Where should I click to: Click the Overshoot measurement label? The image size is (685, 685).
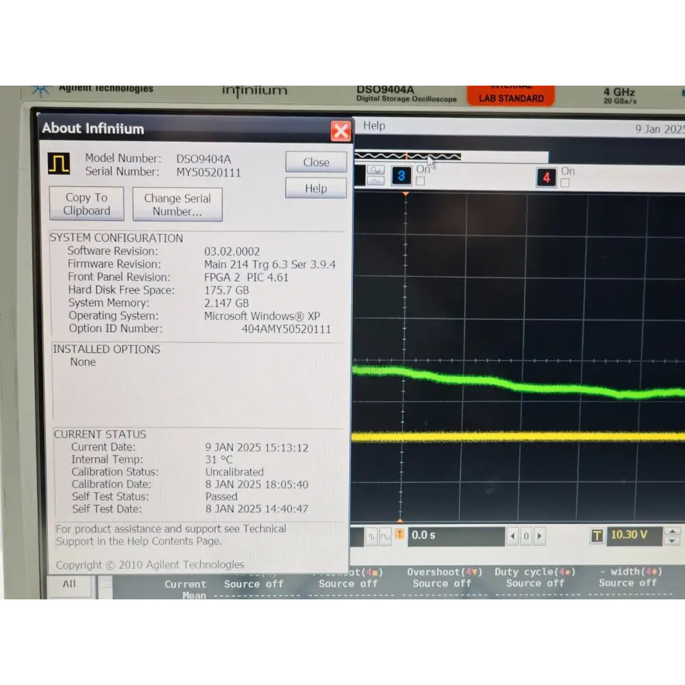[445, 572]
